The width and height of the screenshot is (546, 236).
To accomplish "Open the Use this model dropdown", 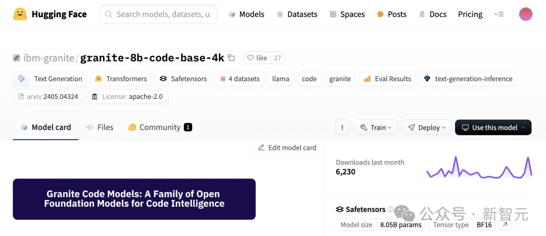I will [493, 128].
